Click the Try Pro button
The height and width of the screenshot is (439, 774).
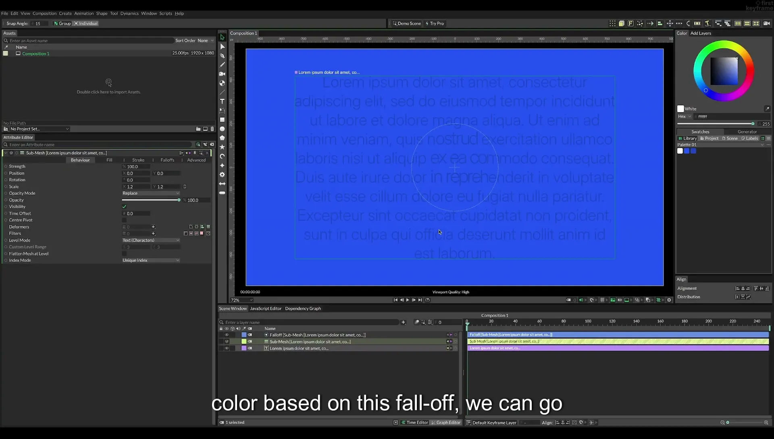click(x=435, y=23)
